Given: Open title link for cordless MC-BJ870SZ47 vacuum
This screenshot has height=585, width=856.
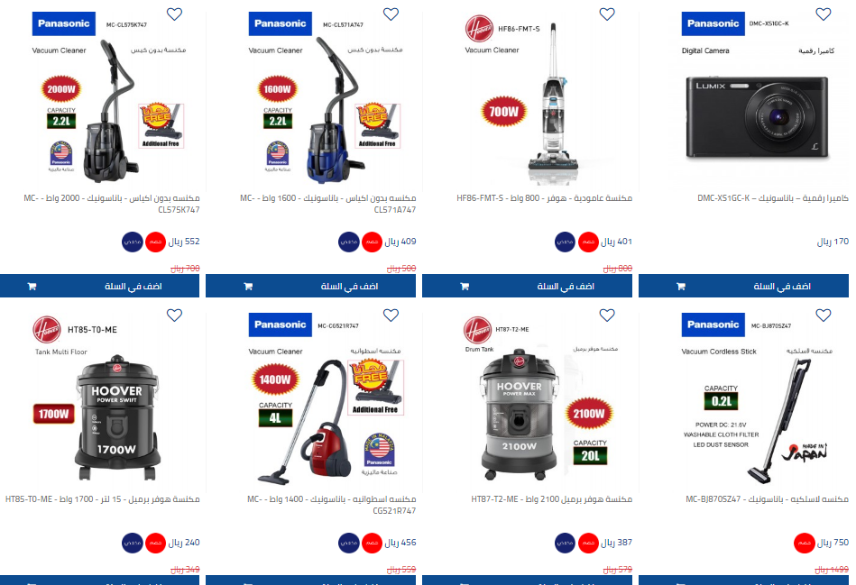Looking at the screenshot, I should [x=767, y=499].
